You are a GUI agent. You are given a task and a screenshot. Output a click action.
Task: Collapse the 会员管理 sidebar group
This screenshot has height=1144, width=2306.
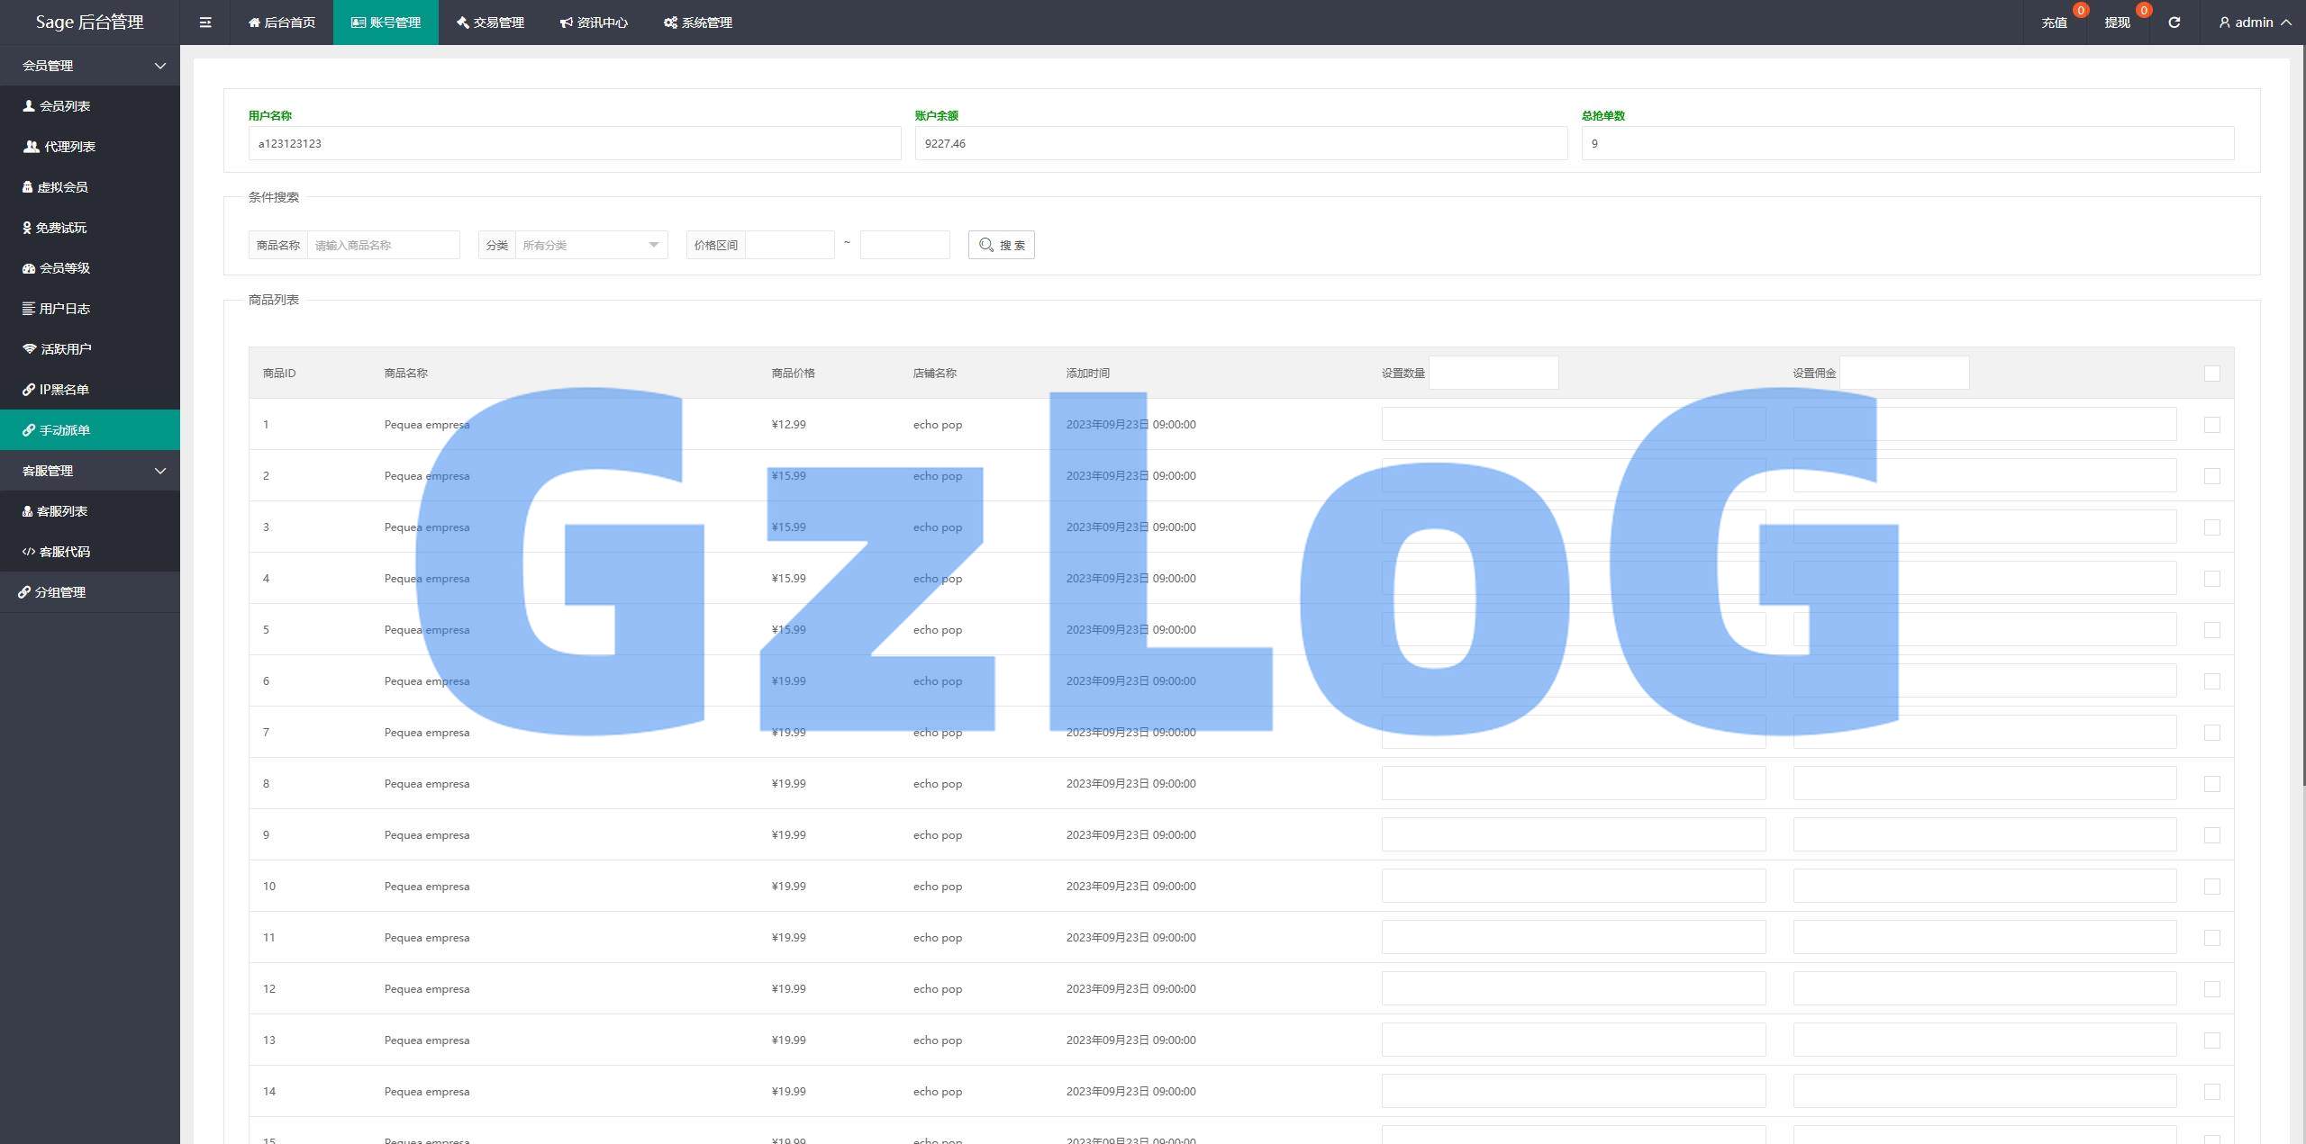click(x=90, y=66)
